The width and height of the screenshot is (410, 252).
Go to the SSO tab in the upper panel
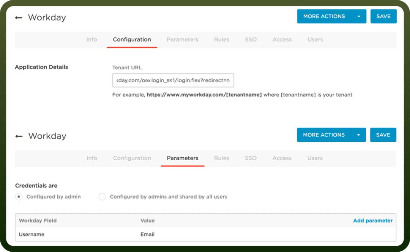(251, 40)
